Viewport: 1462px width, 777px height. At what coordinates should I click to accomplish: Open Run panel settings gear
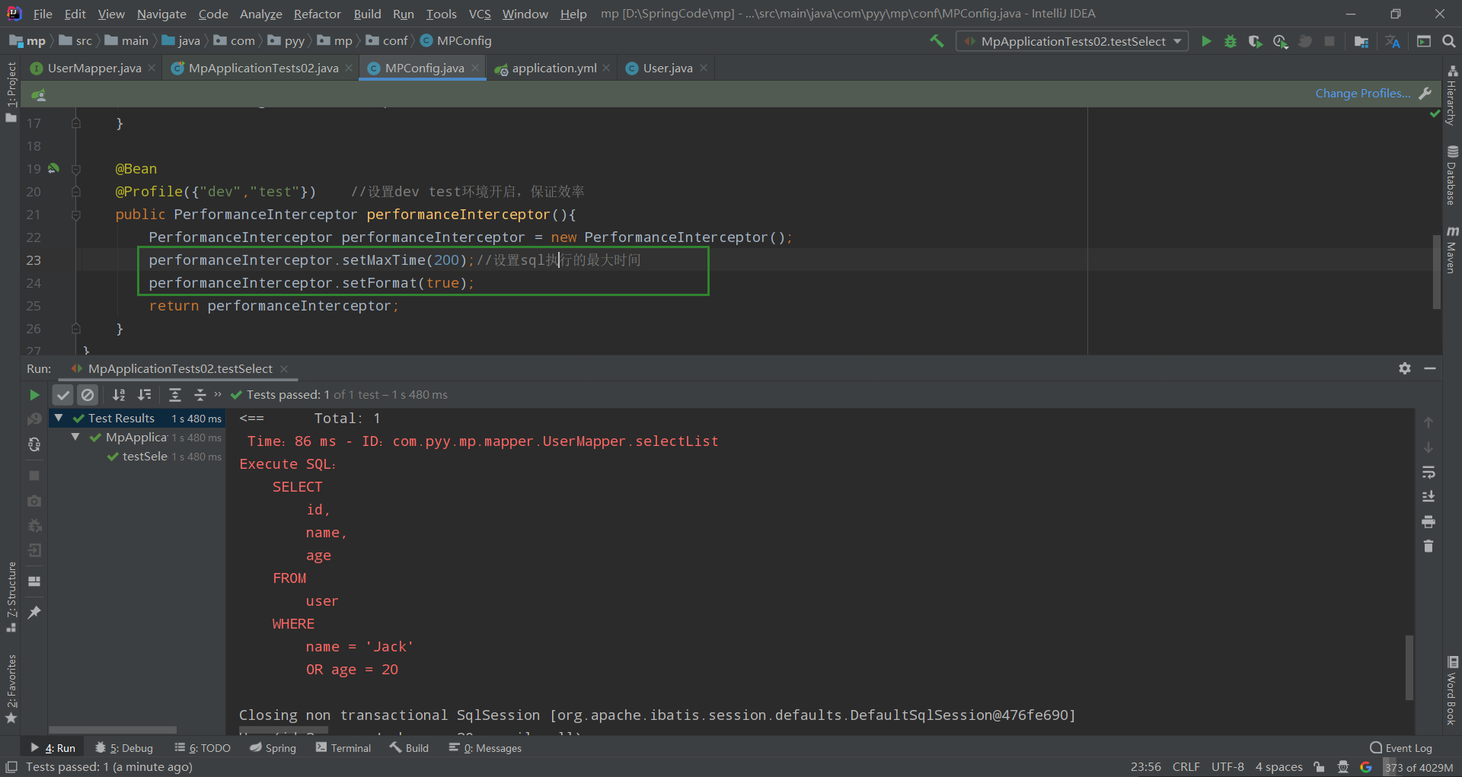tap(1405, 368)
